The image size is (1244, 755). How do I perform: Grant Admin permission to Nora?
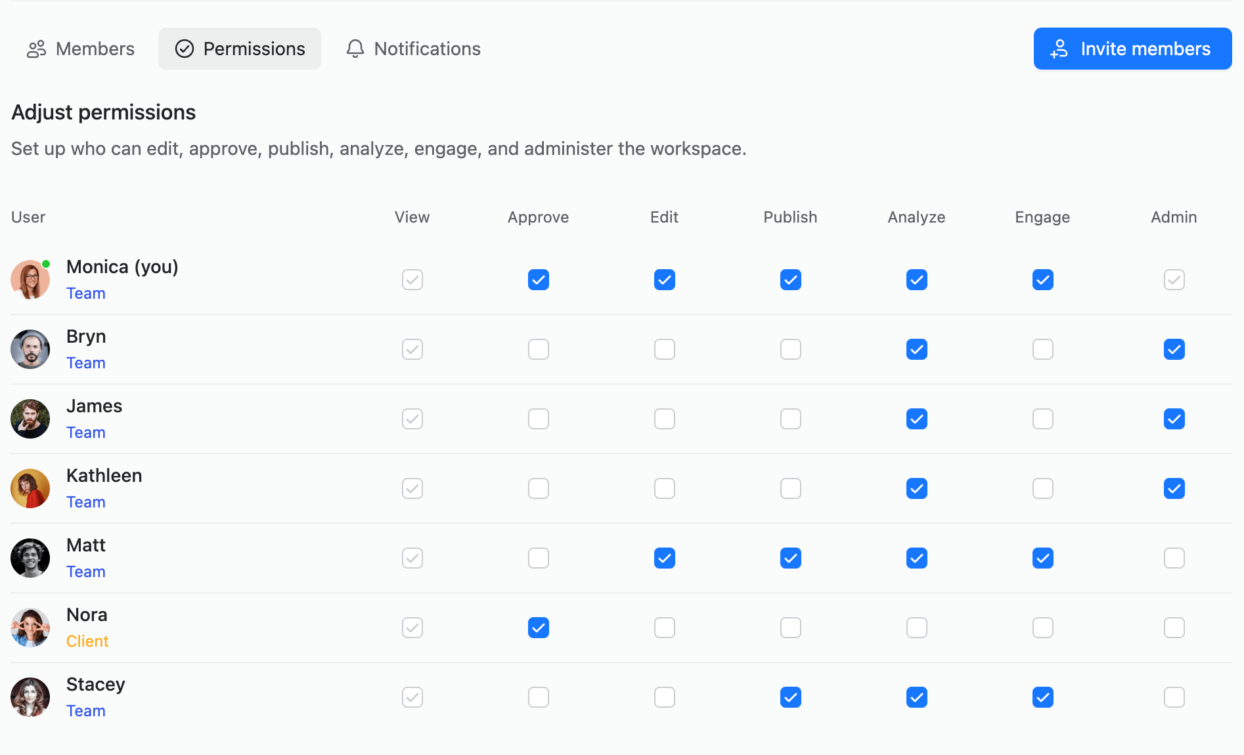click(1174, 628)
